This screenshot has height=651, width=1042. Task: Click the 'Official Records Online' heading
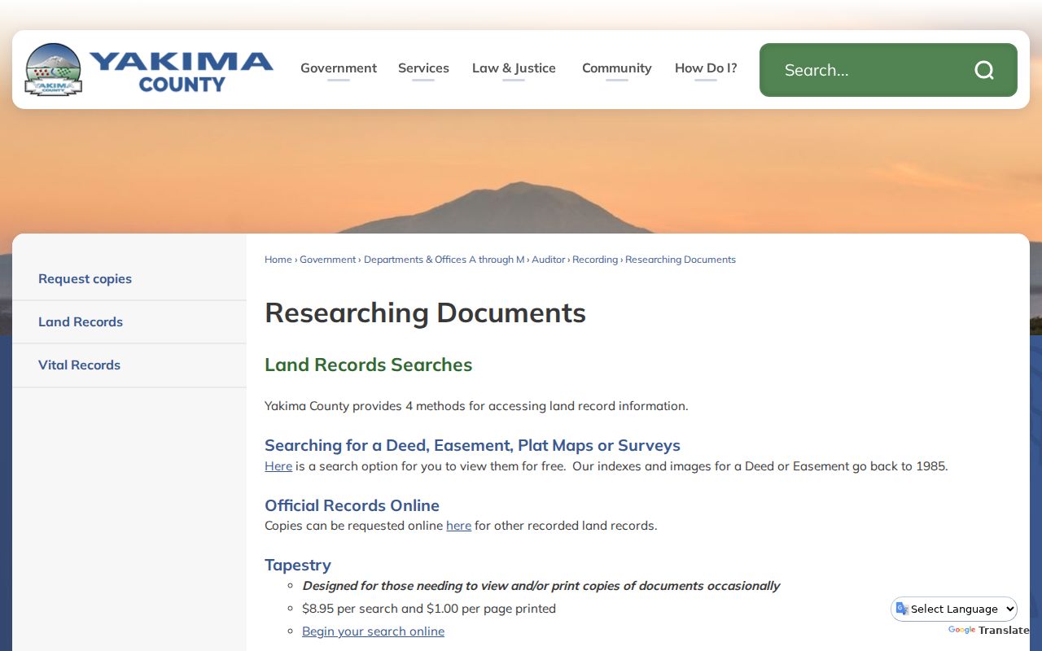352,505
